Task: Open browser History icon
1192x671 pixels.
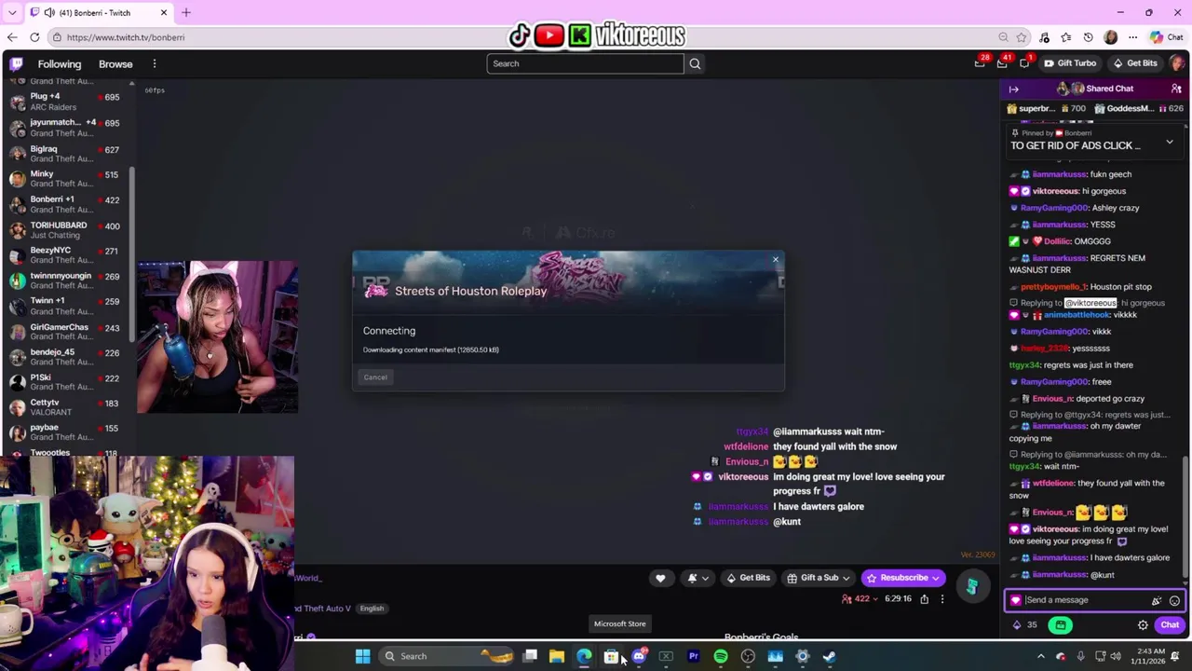Action: (x=1089, y=37)
